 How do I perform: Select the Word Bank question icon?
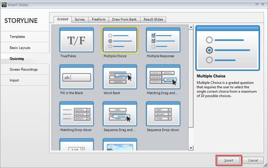pyautogui.click(x=120, y=77)
